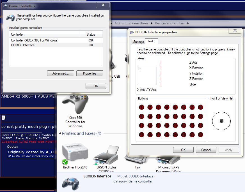Select Microsoft XPS Document Writer printer icon
245x192 pixels.
tap(169, 160)
